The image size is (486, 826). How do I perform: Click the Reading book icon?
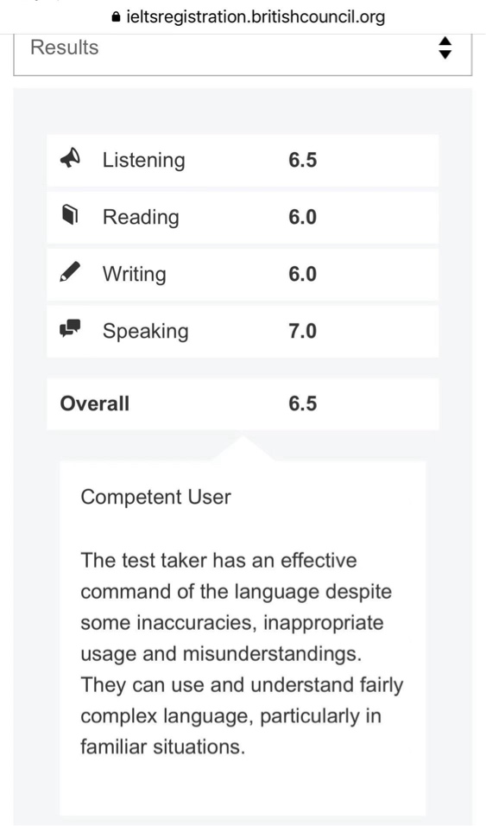(70, 216)
